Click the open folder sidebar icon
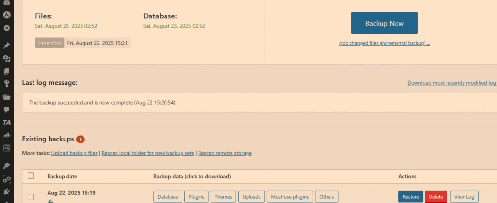497x203 pixels. click(6, 97)
